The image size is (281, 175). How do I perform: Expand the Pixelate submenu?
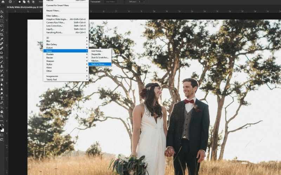pos(66,54)
